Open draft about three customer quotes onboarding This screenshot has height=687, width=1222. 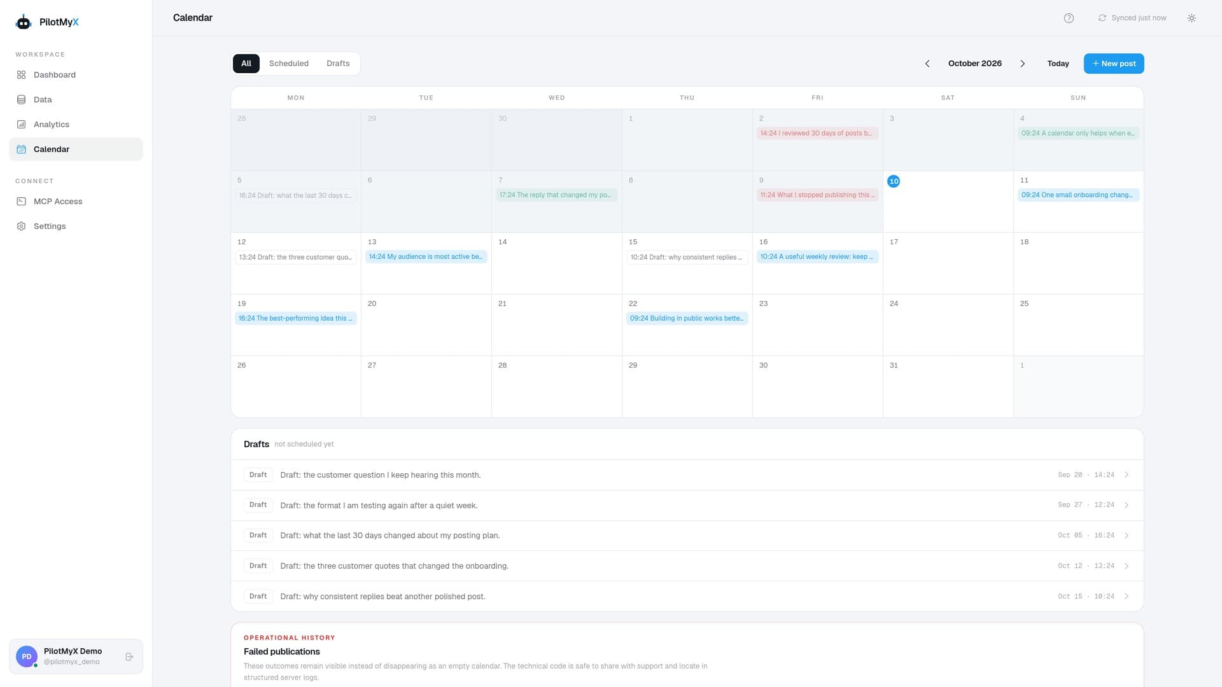pos(687,566)
